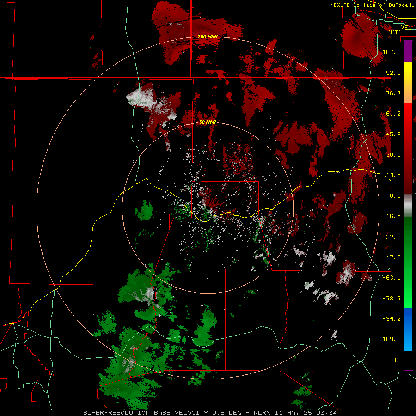Click the TH label at scale bottom
The image size is (416, 416).
(397, 360)
